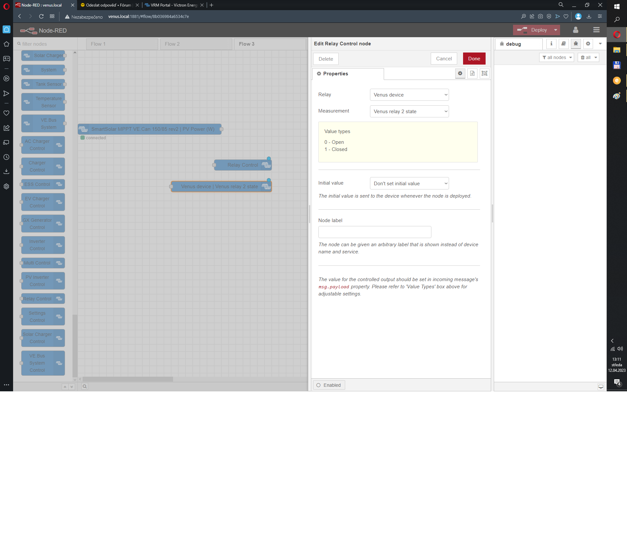627x557 pixels.
Task: Click the Node label text field
Action: point(375,232)
